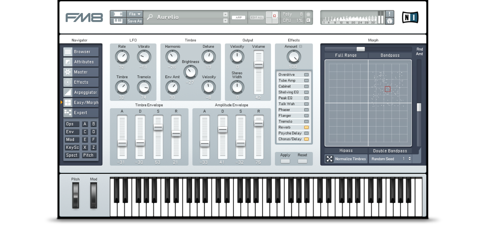Click the Normalize Timbres arrows icon
Viewport: 486px width, 238px height.
329,159
